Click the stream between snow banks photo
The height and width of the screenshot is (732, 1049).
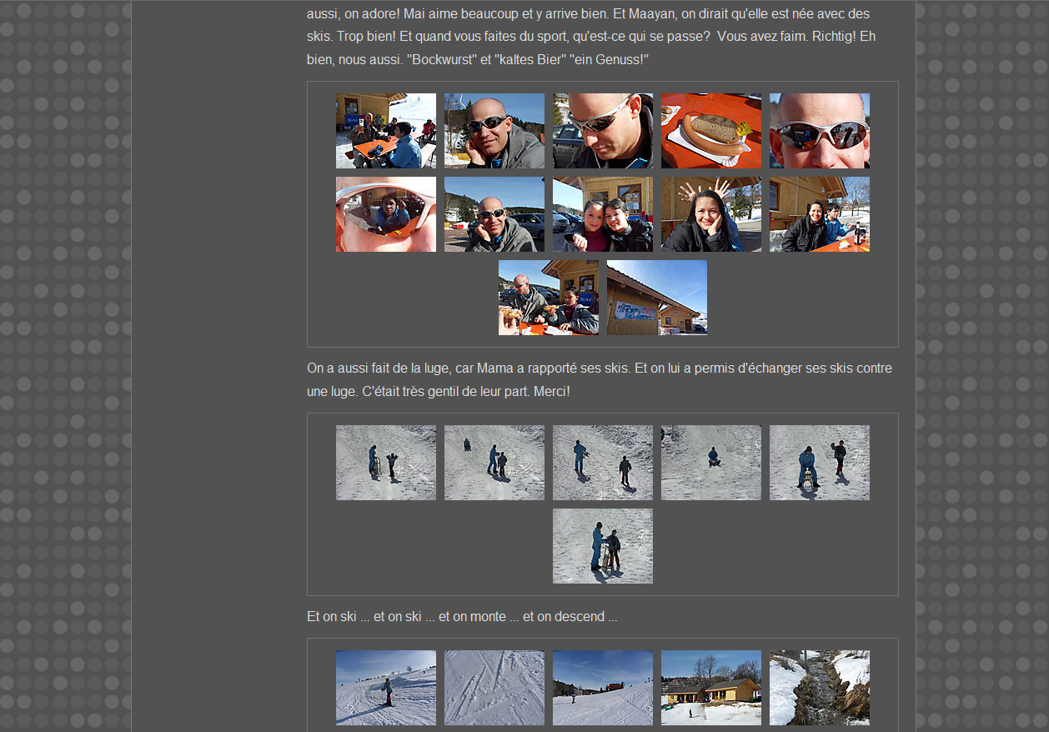[819, 688]
